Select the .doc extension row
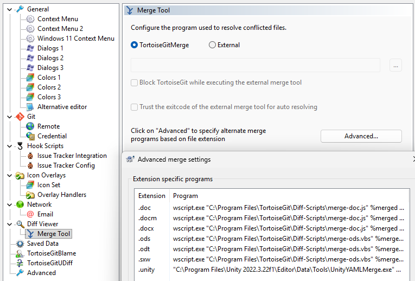This screenshot has width=415, height=281. point(271,208)
